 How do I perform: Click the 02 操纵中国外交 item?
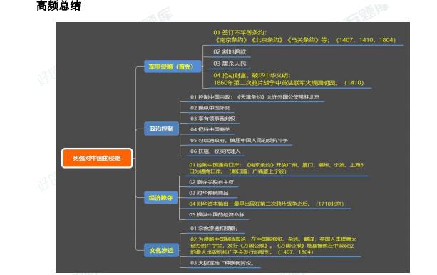210,108
